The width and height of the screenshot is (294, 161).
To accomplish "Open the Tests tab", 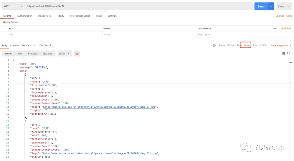I will coord(99,16).
